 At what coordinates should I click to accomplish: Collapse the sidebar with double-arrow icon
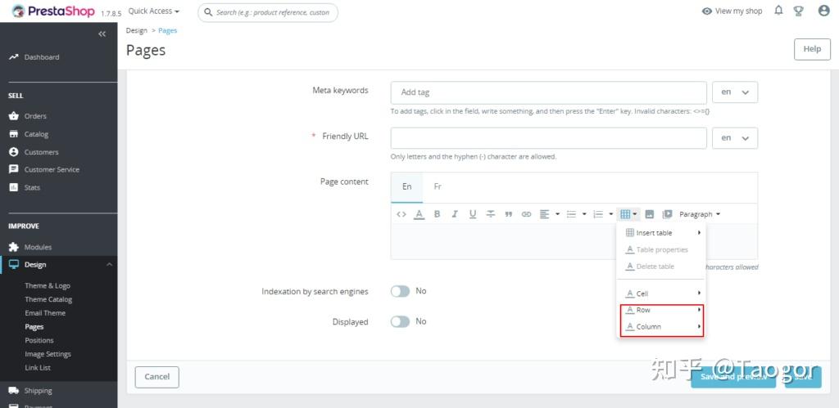point(102,34)
